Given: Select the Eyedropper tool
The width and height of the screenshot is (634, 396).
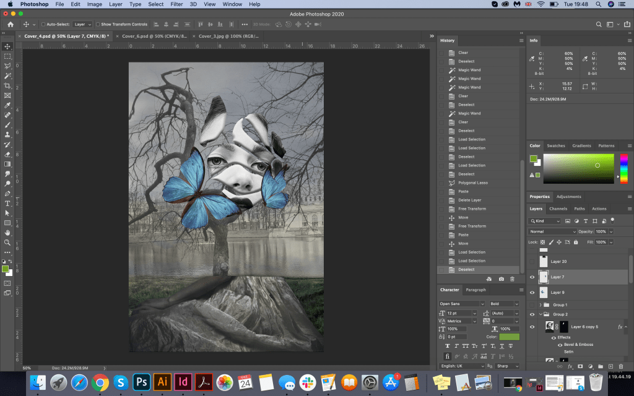Looking at the screenshot, I should pos(7,105).
